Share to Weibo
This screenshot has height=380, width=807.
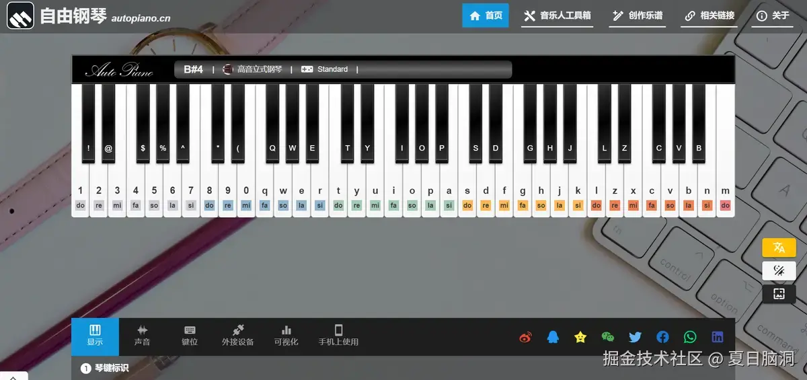526,337
